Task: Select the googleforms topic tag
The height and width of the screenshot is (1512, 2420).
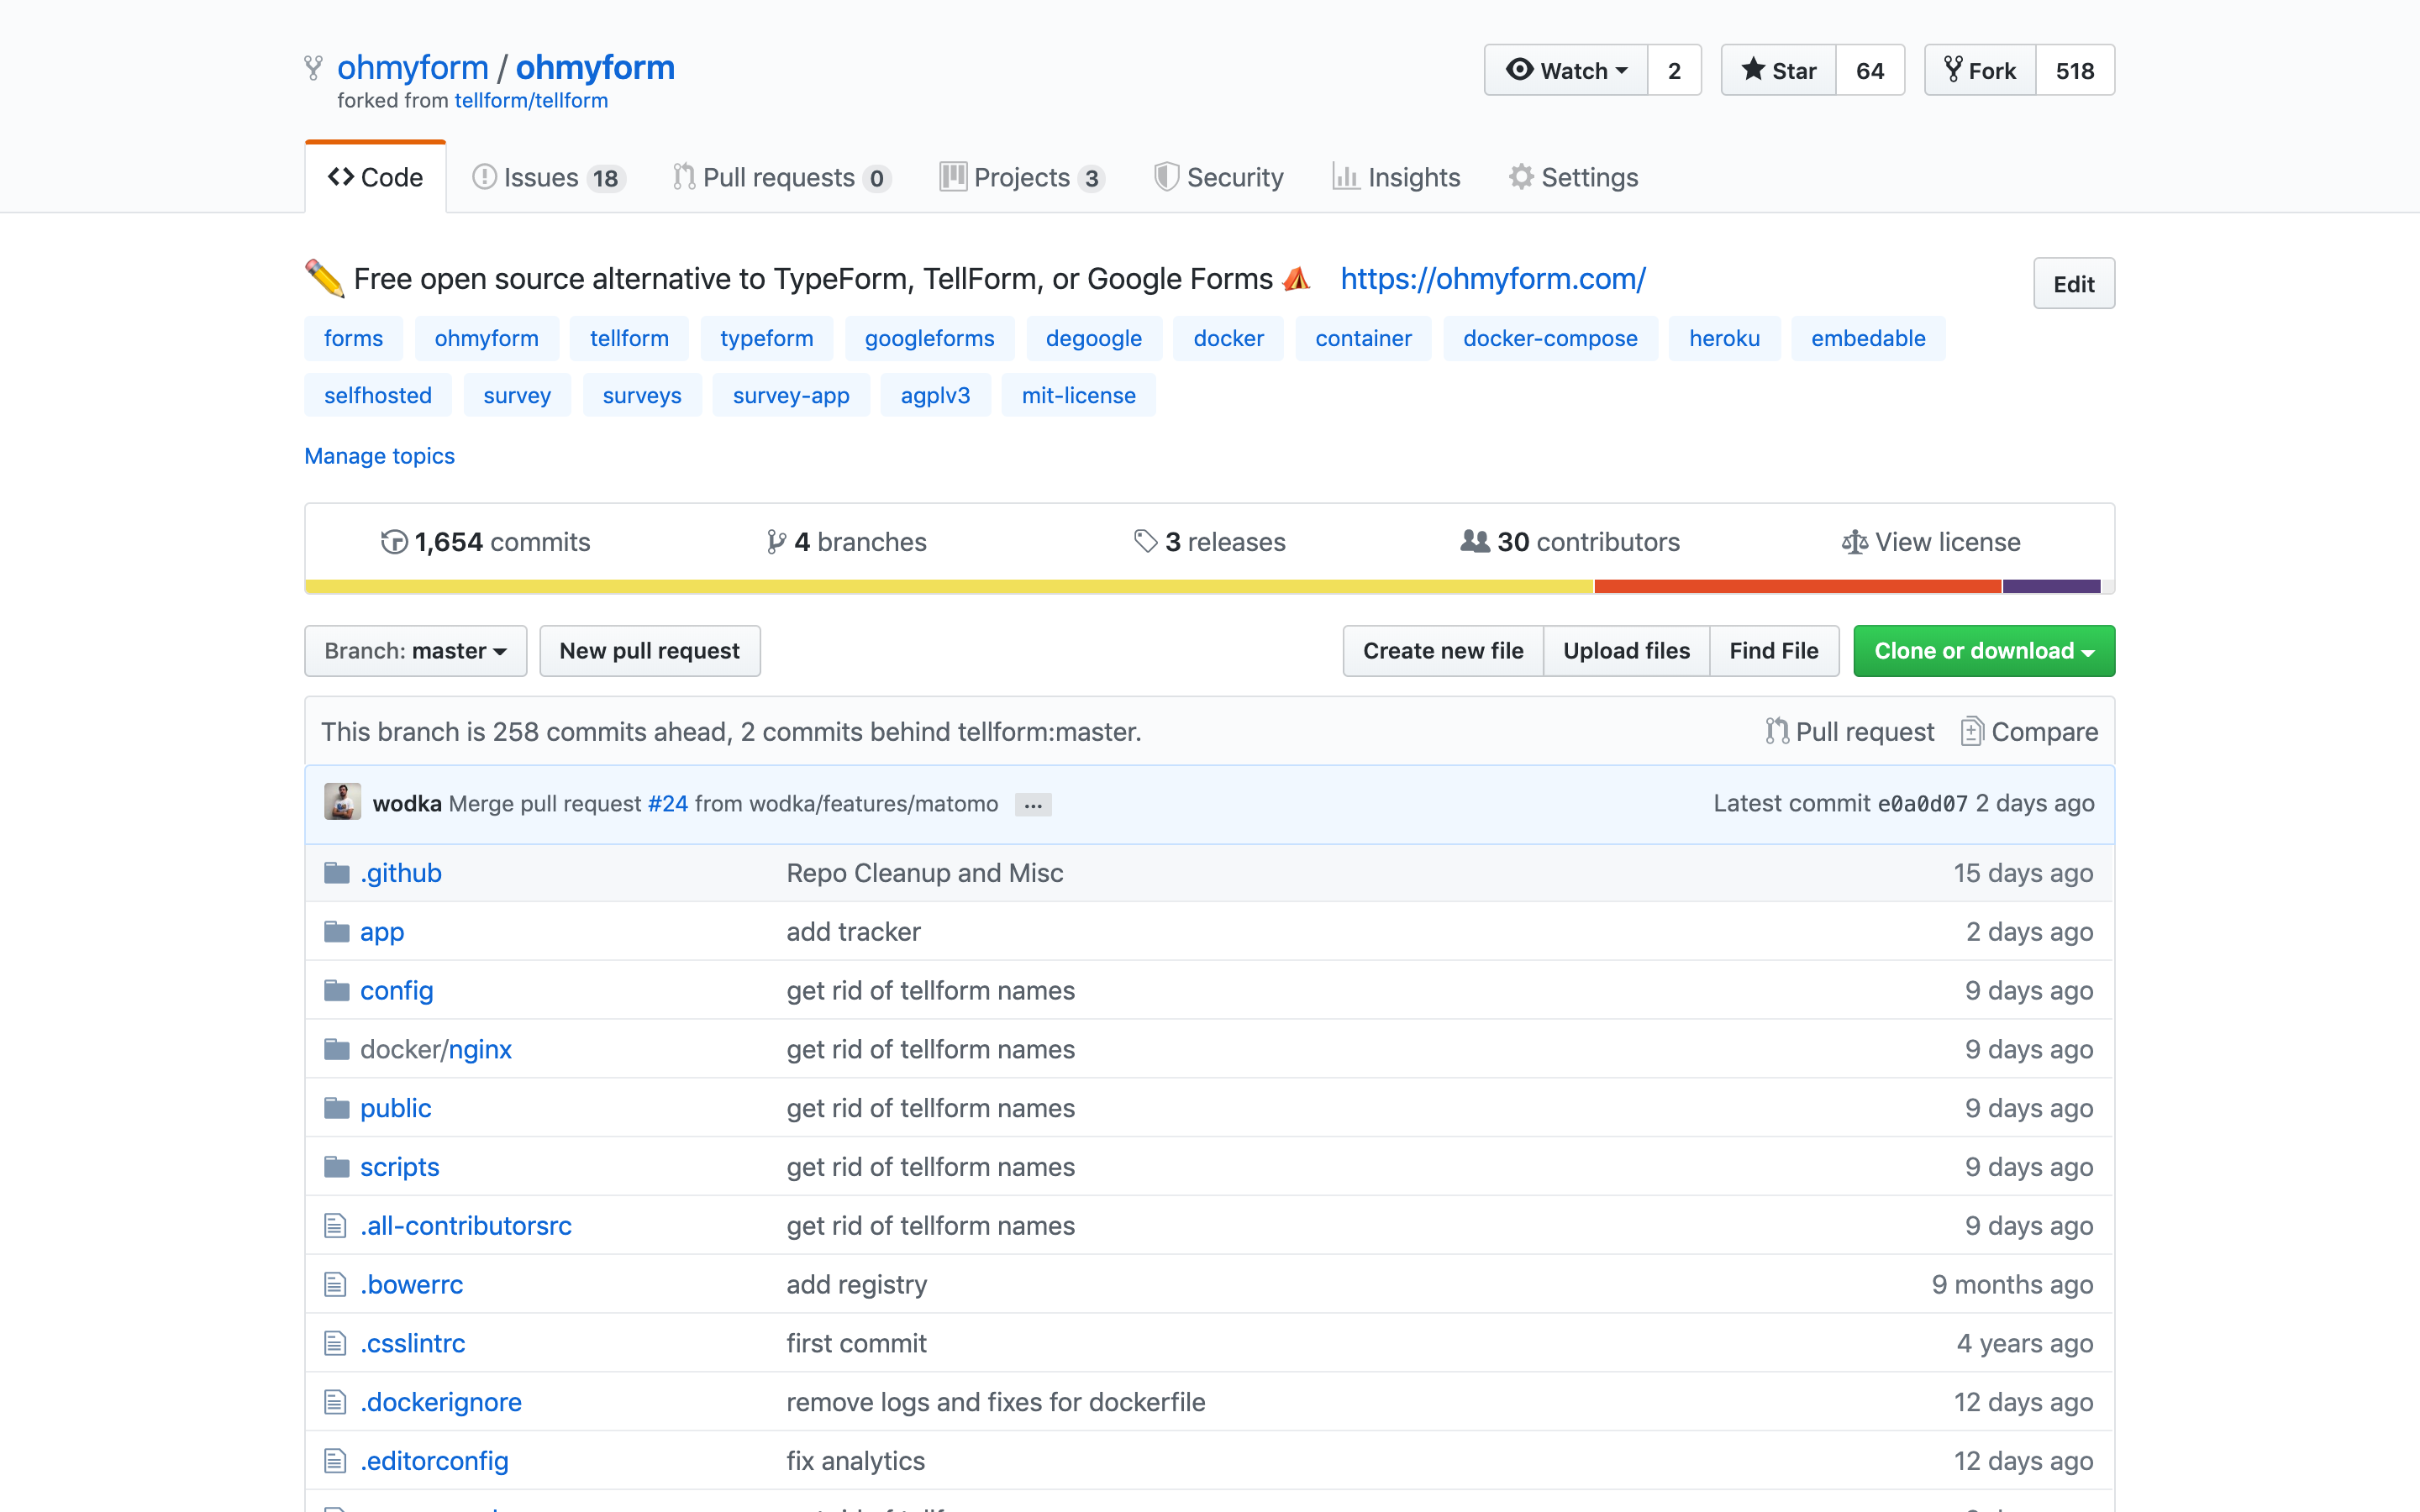Action: (x=929, y=338)
